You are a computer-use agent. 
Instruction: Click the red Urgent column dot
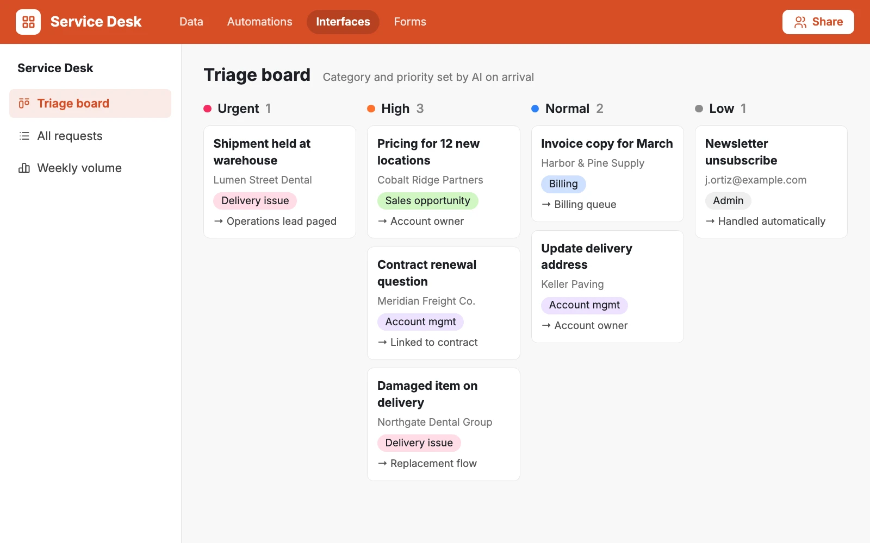tap(207, 109)
